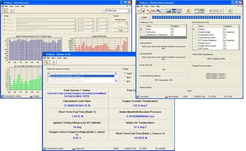Open Tools menu in Vehicle Status Monitor
The width and height of the screenshot is (246, 151).
[153, 6]
